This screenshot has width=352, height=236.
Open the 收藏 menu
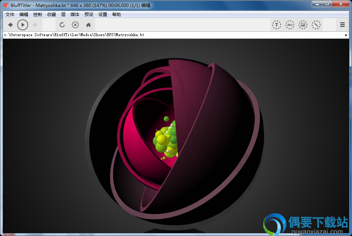pyautogui.click(x=52, y=15)
